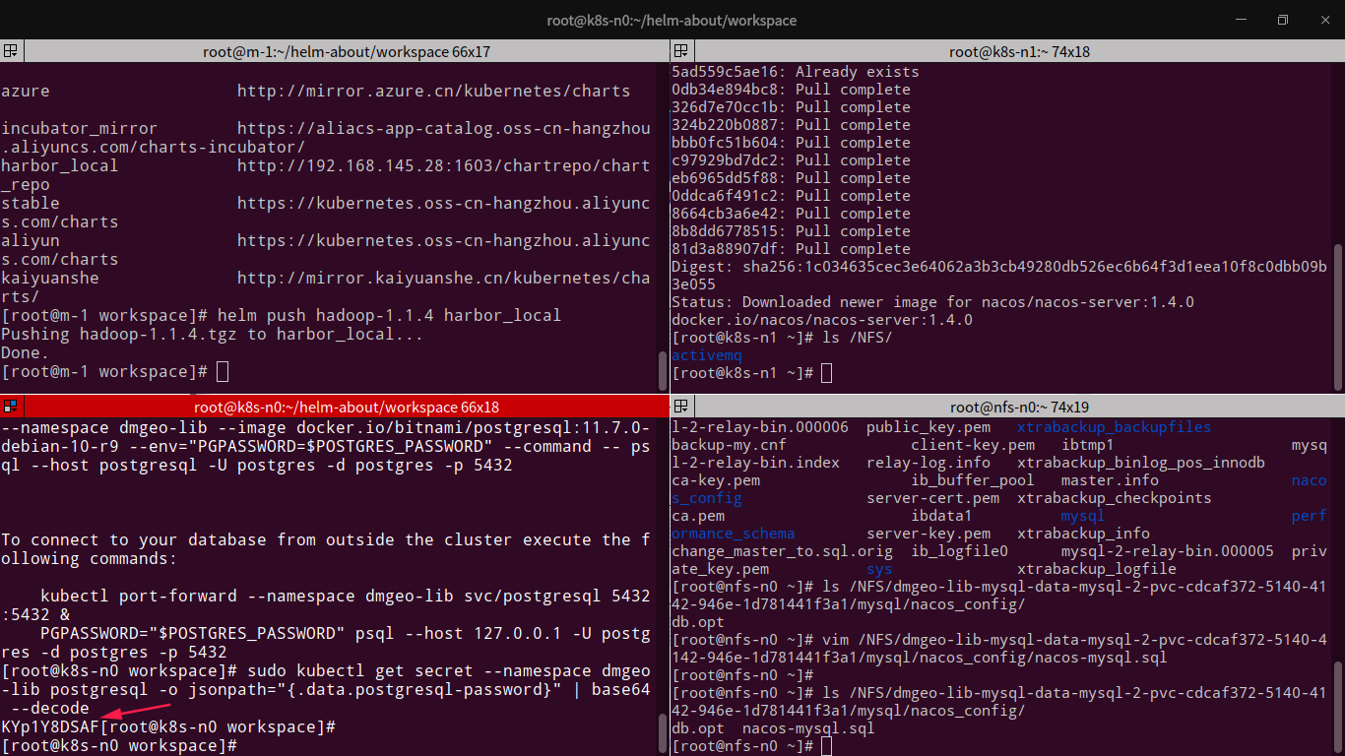
Task: Click the restore-window icon beside close
Action: 1282,20
